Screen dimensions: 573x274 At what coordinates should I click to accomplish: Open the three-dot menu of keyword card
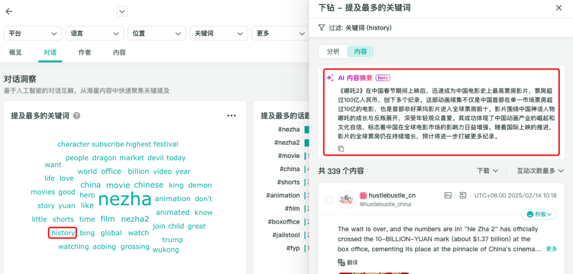tap(231, 116)
